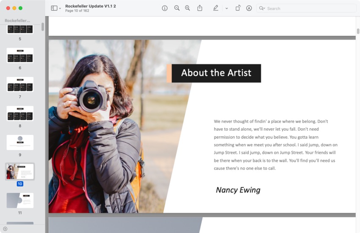
Task: Click the add page plus button
Action: click(5, 229)
